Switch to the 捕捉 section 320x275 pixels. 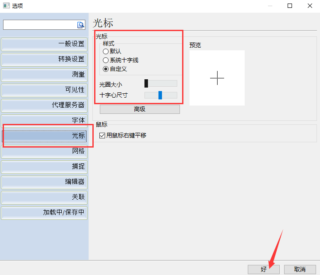pyautogui.click(x=44, y=167)
